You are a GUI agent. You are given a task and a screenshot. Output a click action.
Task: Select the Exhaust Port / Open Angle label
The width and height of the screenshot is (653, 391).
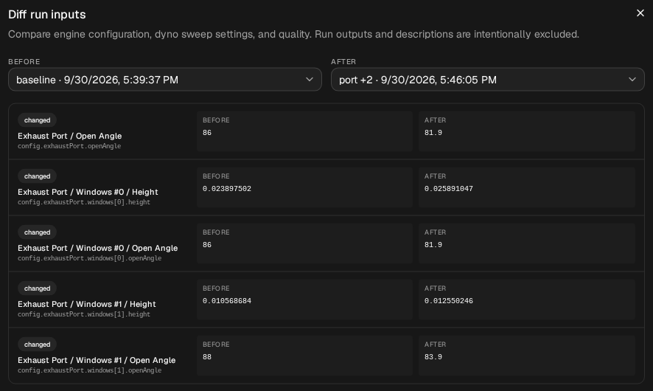click(70, 136)
